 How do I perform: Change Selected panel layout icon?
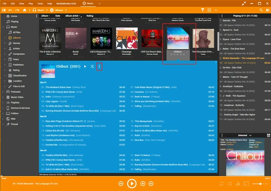coord(268,135)
